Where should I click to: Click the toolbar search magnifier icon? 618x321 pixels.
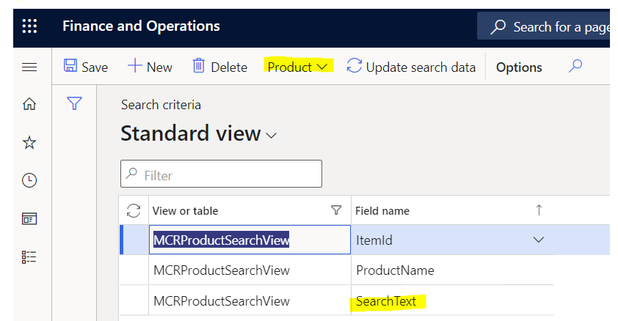576,67
